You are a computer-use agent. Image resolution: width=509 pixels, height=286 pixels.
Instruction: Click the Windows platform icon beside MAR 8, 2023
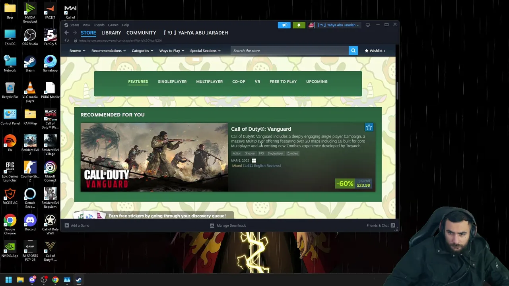tap(254, 160)
